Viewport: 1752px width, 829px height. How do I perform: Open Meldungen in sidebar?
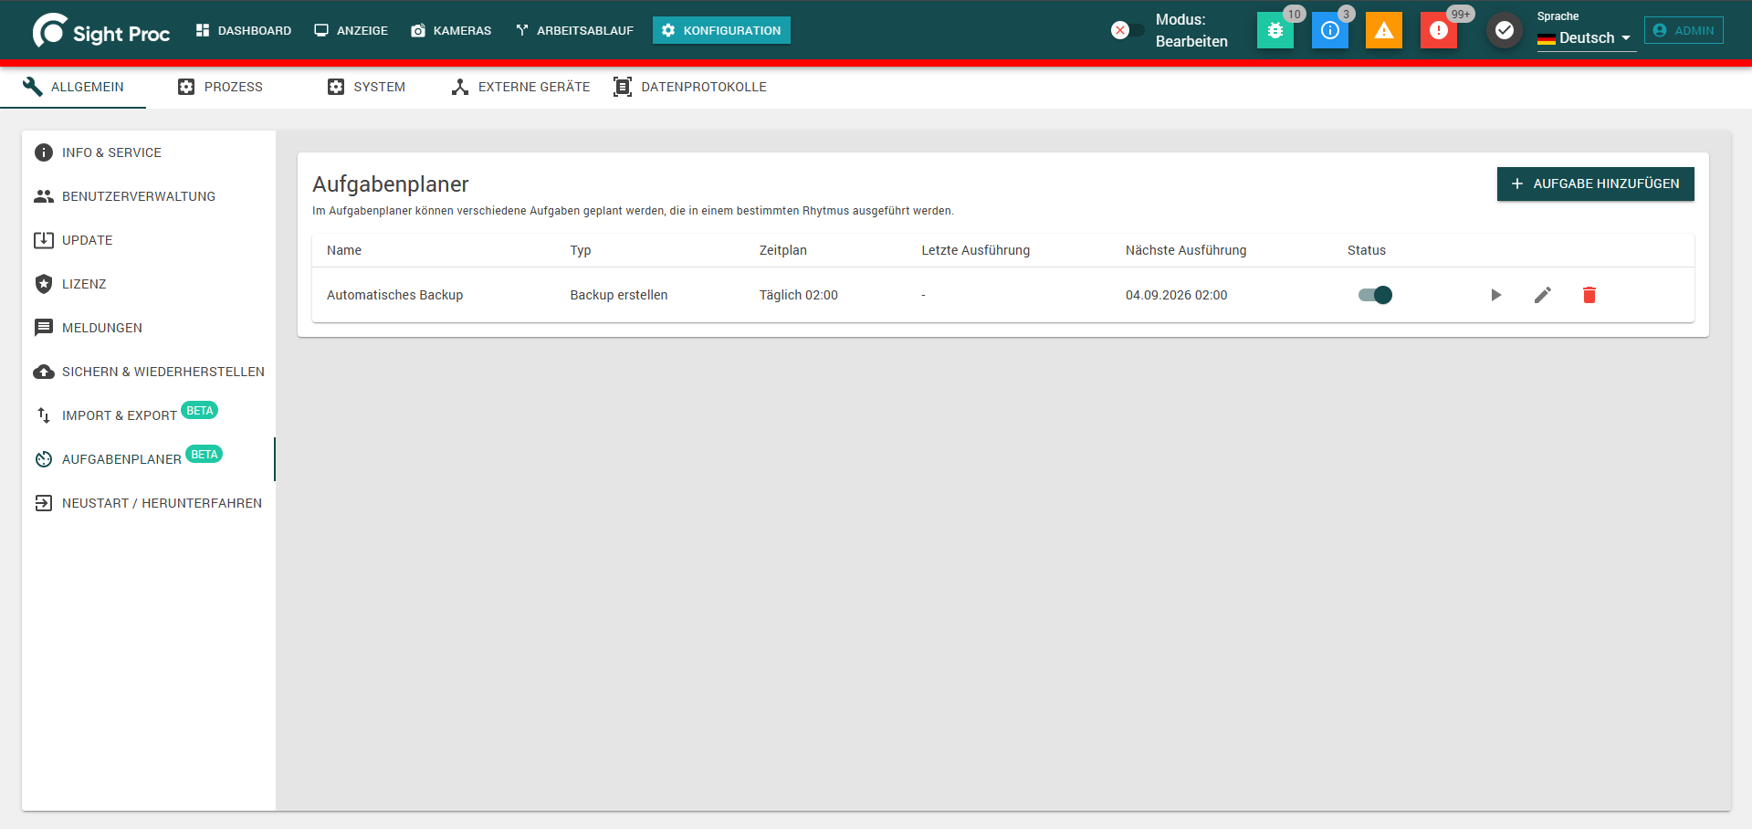coord(149,328)
